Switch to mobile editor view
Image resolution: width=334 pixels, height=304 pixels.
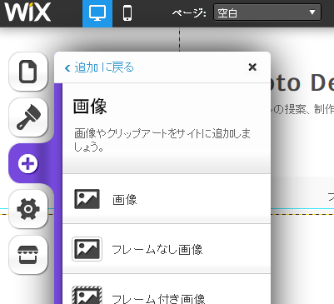point(127,13)
